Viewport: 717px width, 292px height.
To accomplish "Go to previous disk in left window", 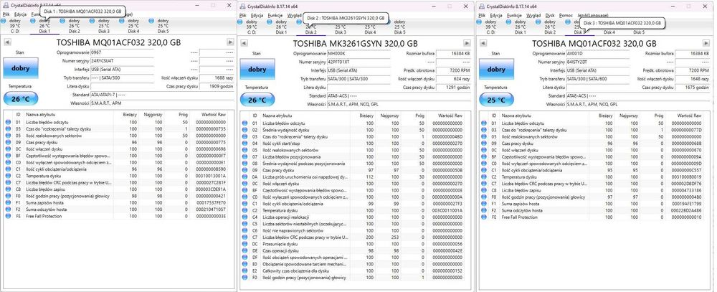I will click(x=7, y=42).
